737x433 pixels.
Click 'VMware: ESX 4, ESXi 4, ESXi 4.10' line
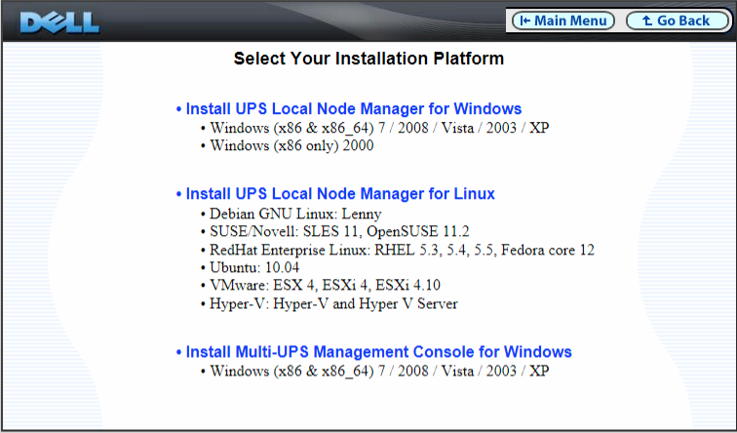click(325, 285)
